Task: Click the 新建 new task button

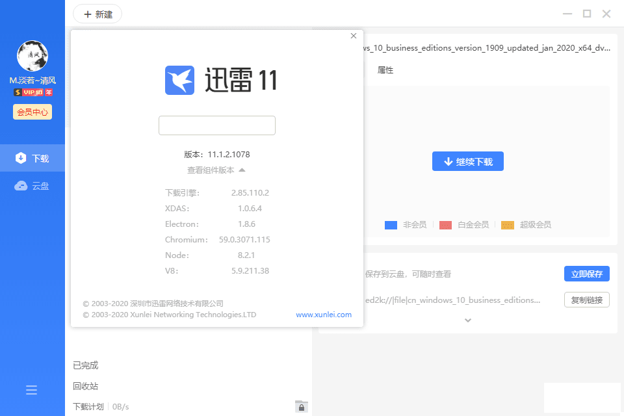Action: click(x=97, y=14)
